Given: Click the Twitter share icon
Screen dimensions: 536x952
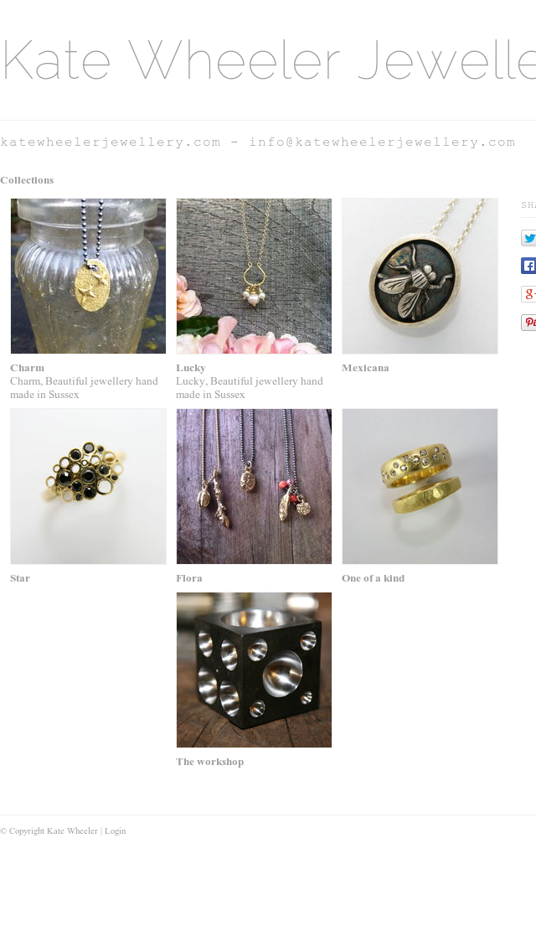Looking at the screenshot, I should [x=528, y=238].
